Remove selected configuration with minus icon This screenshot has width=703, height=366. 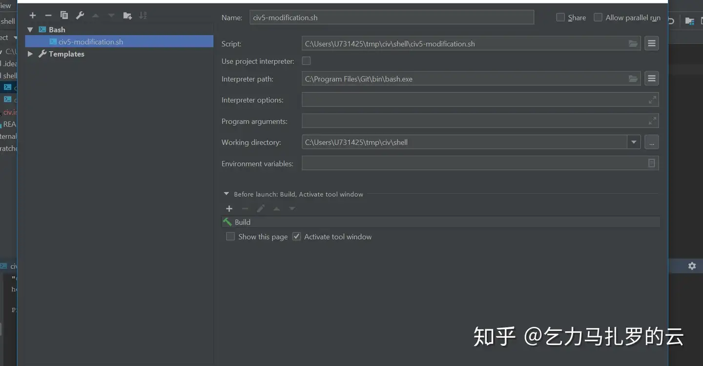point(48,15)
